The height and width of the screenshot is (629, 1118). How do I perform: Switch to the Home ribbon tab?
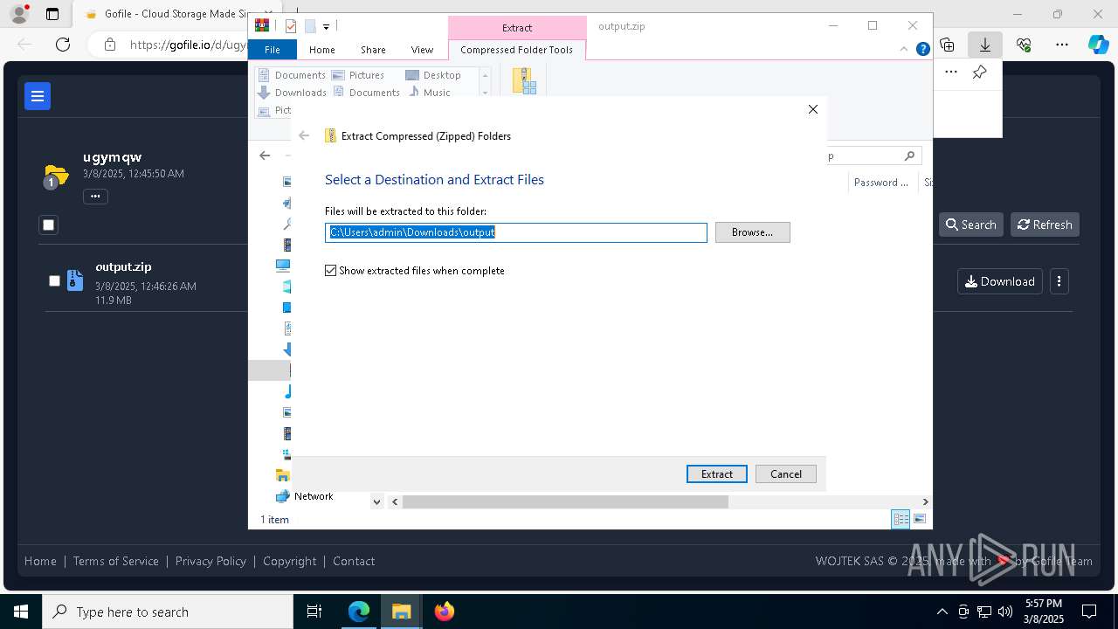tap(321, 50)
